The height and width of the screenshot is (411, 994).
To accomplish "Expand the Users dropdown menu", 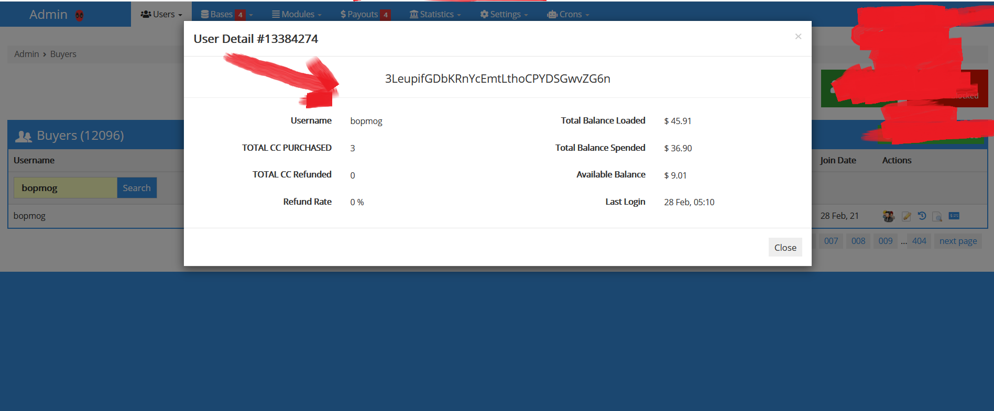I will tap(161, 14).
